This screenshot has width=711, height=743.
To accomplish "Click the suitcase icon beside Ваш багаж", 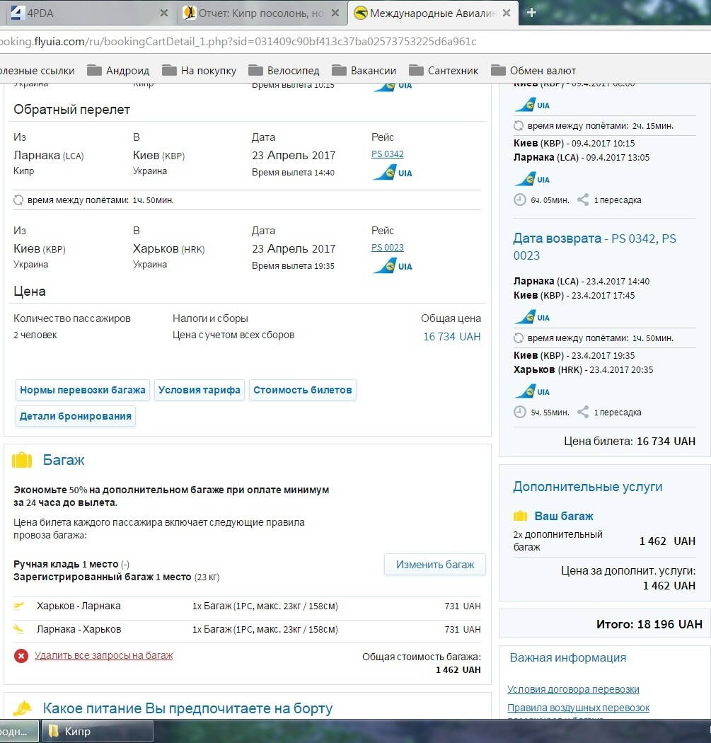I will 521,516.
